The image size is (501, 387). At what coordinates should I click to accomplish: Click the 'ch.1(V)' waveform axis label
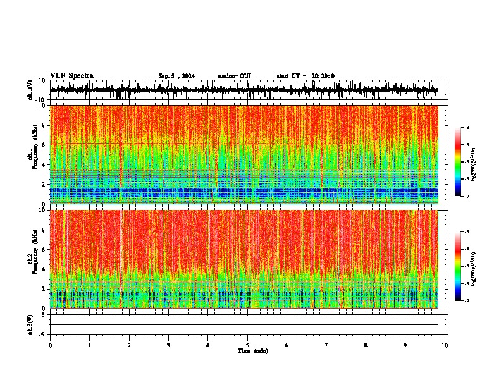coord(31,90)
